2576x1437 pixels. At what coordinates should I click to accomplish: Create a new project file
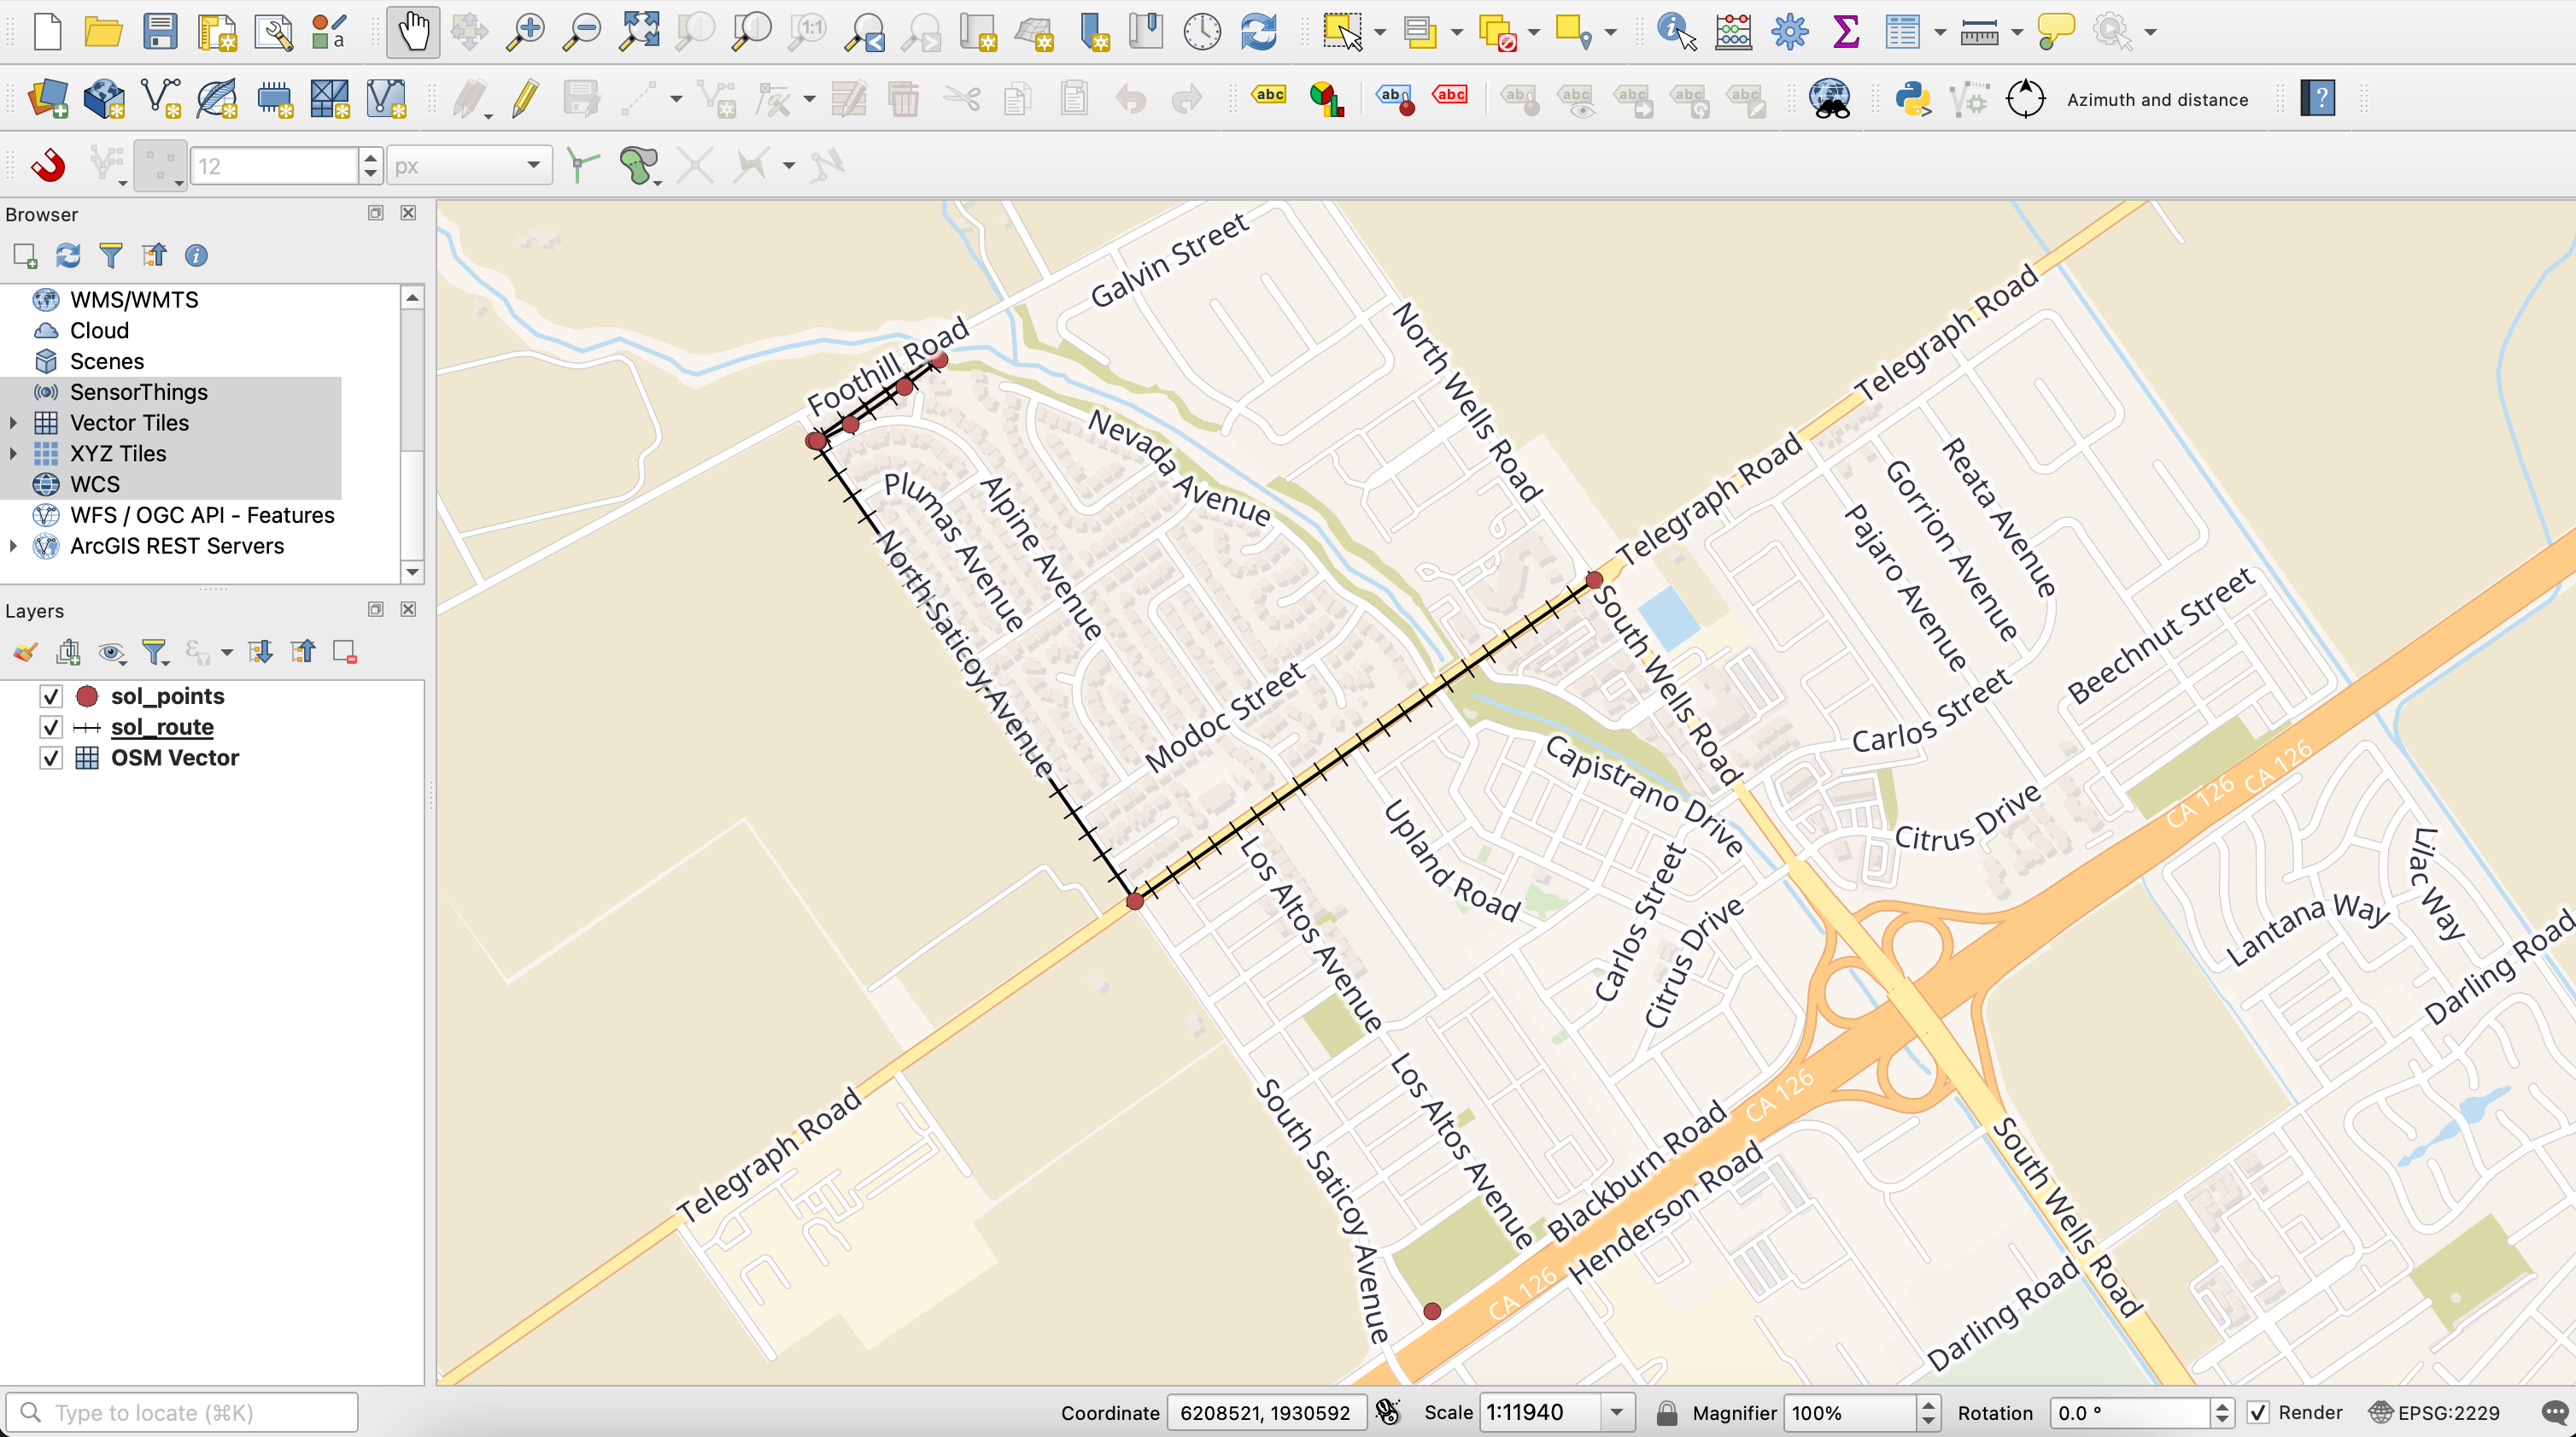[x=48, y=32]
